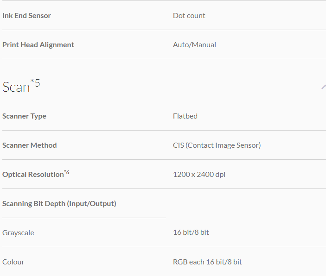Click the Flatbed value
Screen dimensions: 326x276
point(185,116)
